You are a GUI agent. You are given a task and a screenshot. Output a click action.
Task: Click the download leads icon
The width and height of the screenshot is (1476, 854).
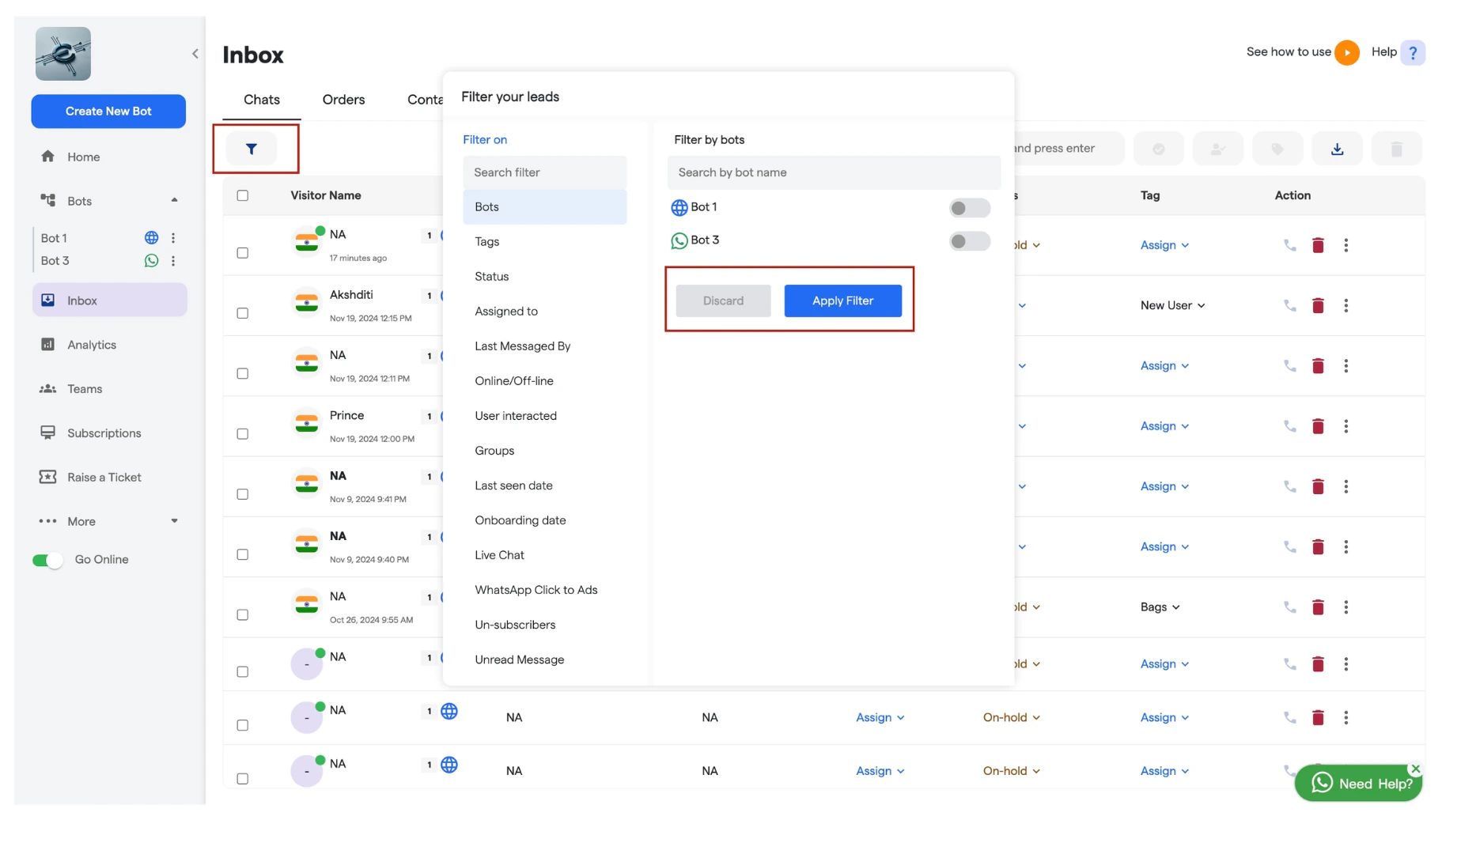point(1337,149)
